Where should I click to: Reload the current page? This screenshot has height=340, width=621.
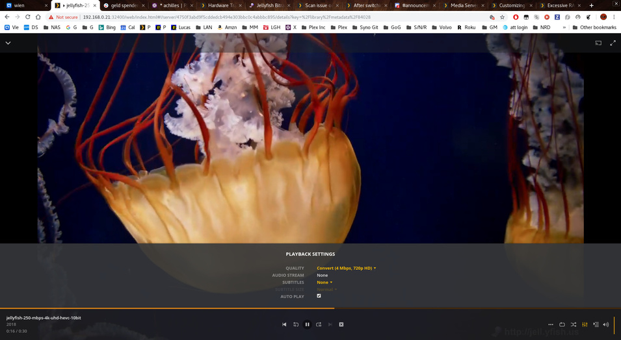pos(28,17)
